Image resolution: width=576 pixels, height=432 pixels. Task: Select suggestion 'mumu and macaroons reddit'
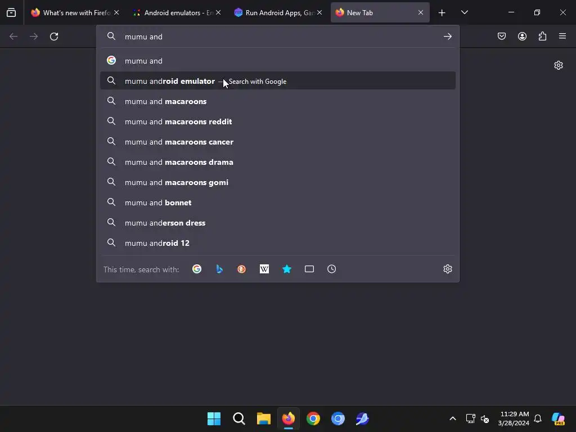[x=278, y=121]
